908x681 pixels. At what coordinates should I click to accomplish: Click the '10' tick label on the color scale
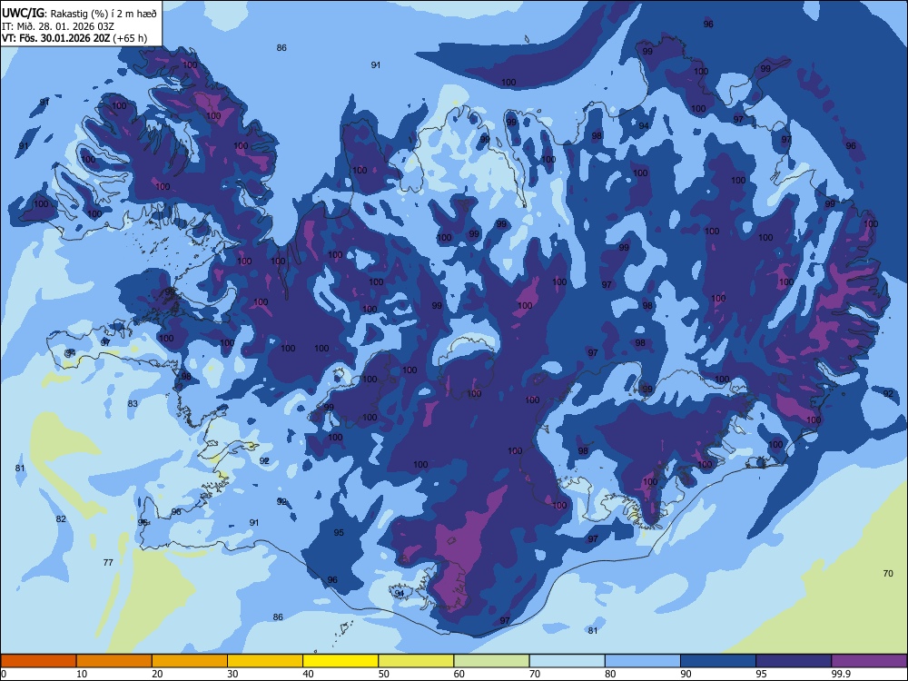82,674
